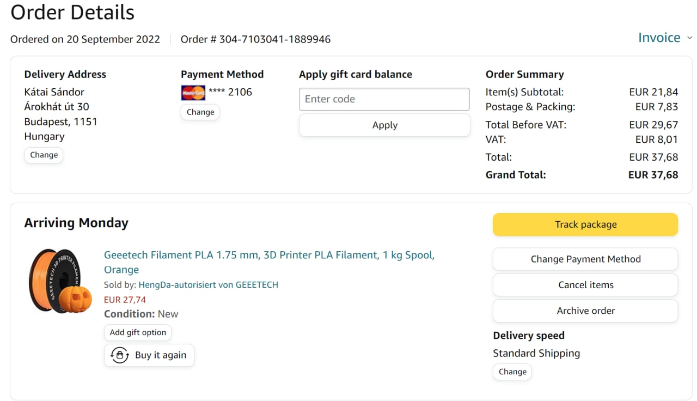
Task: Expand the Invoice dropdown chevron
Action: click(689, 38)
